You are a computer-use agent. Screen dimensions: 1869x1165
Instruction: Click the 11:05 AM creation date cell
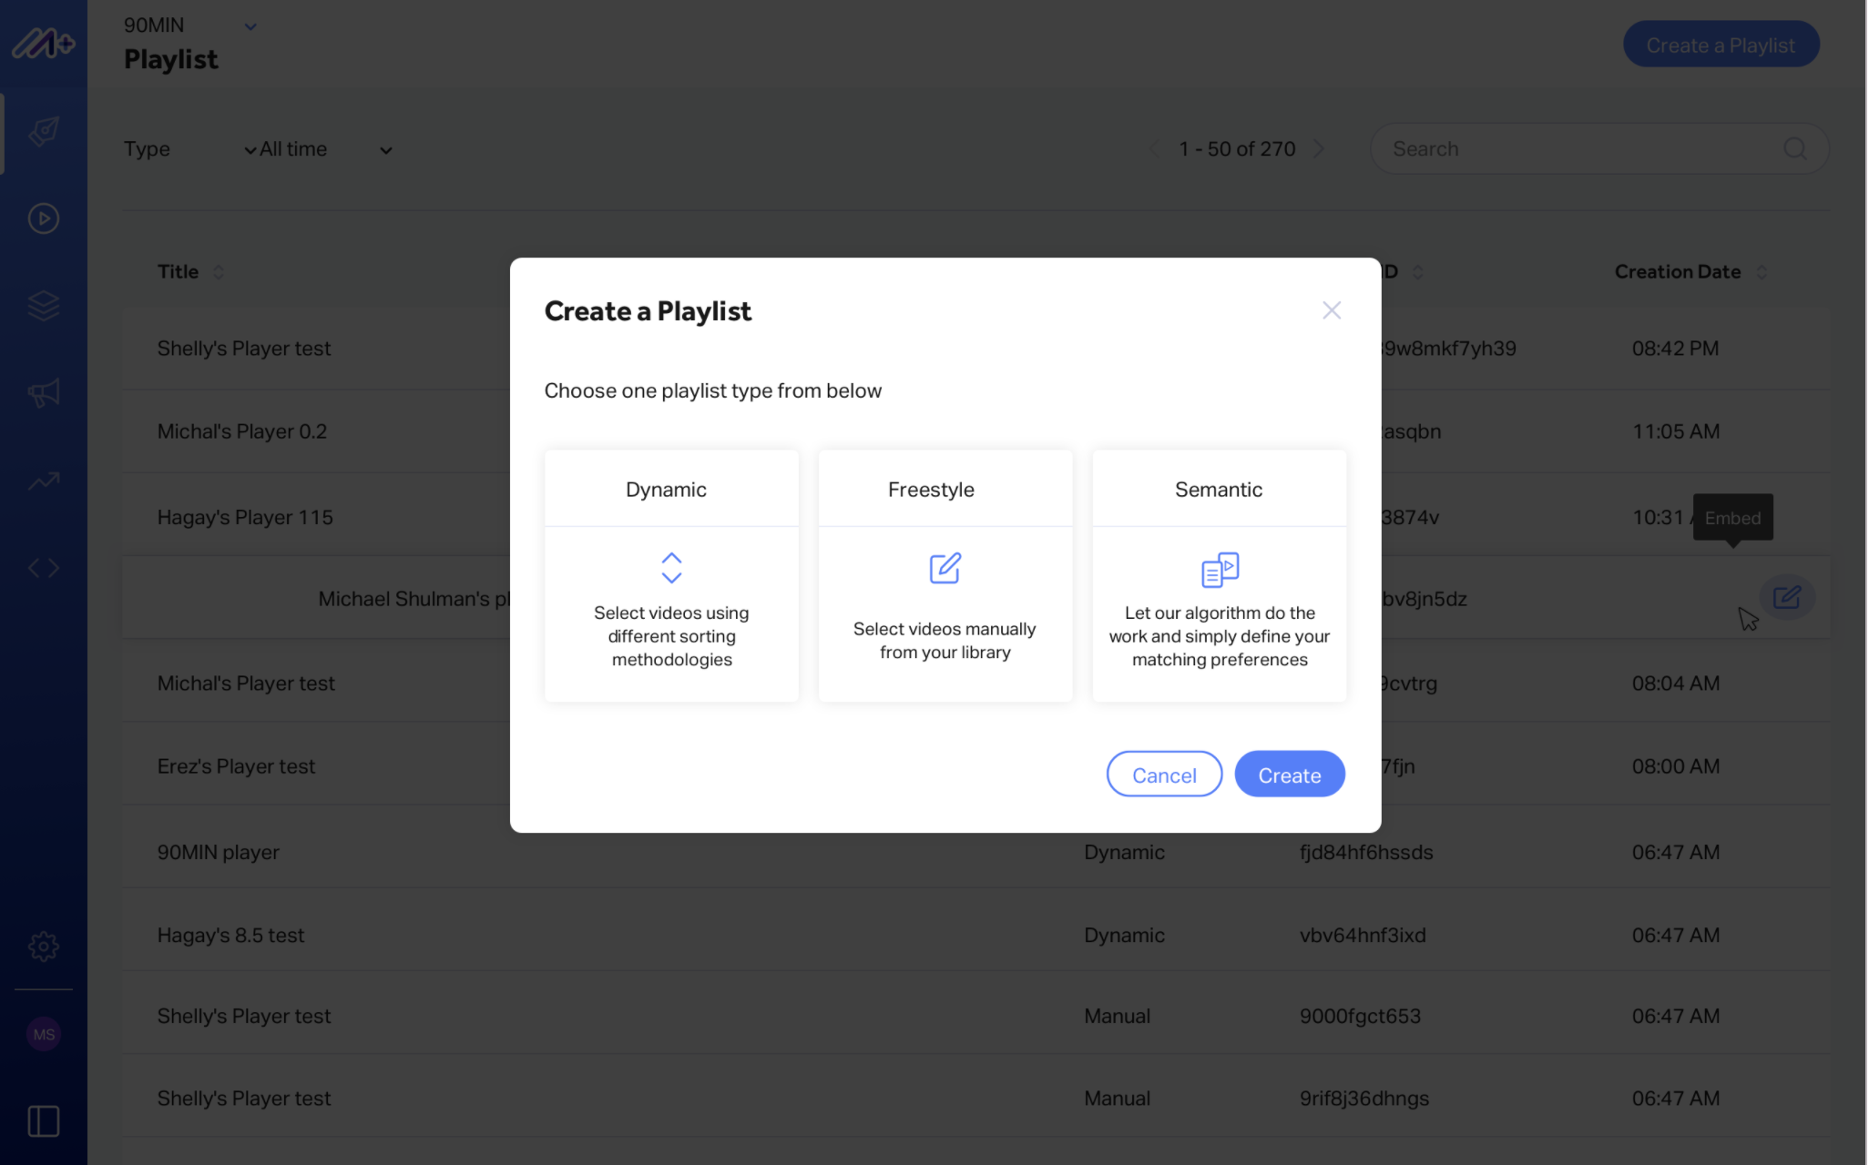(x=1675, y=431)
